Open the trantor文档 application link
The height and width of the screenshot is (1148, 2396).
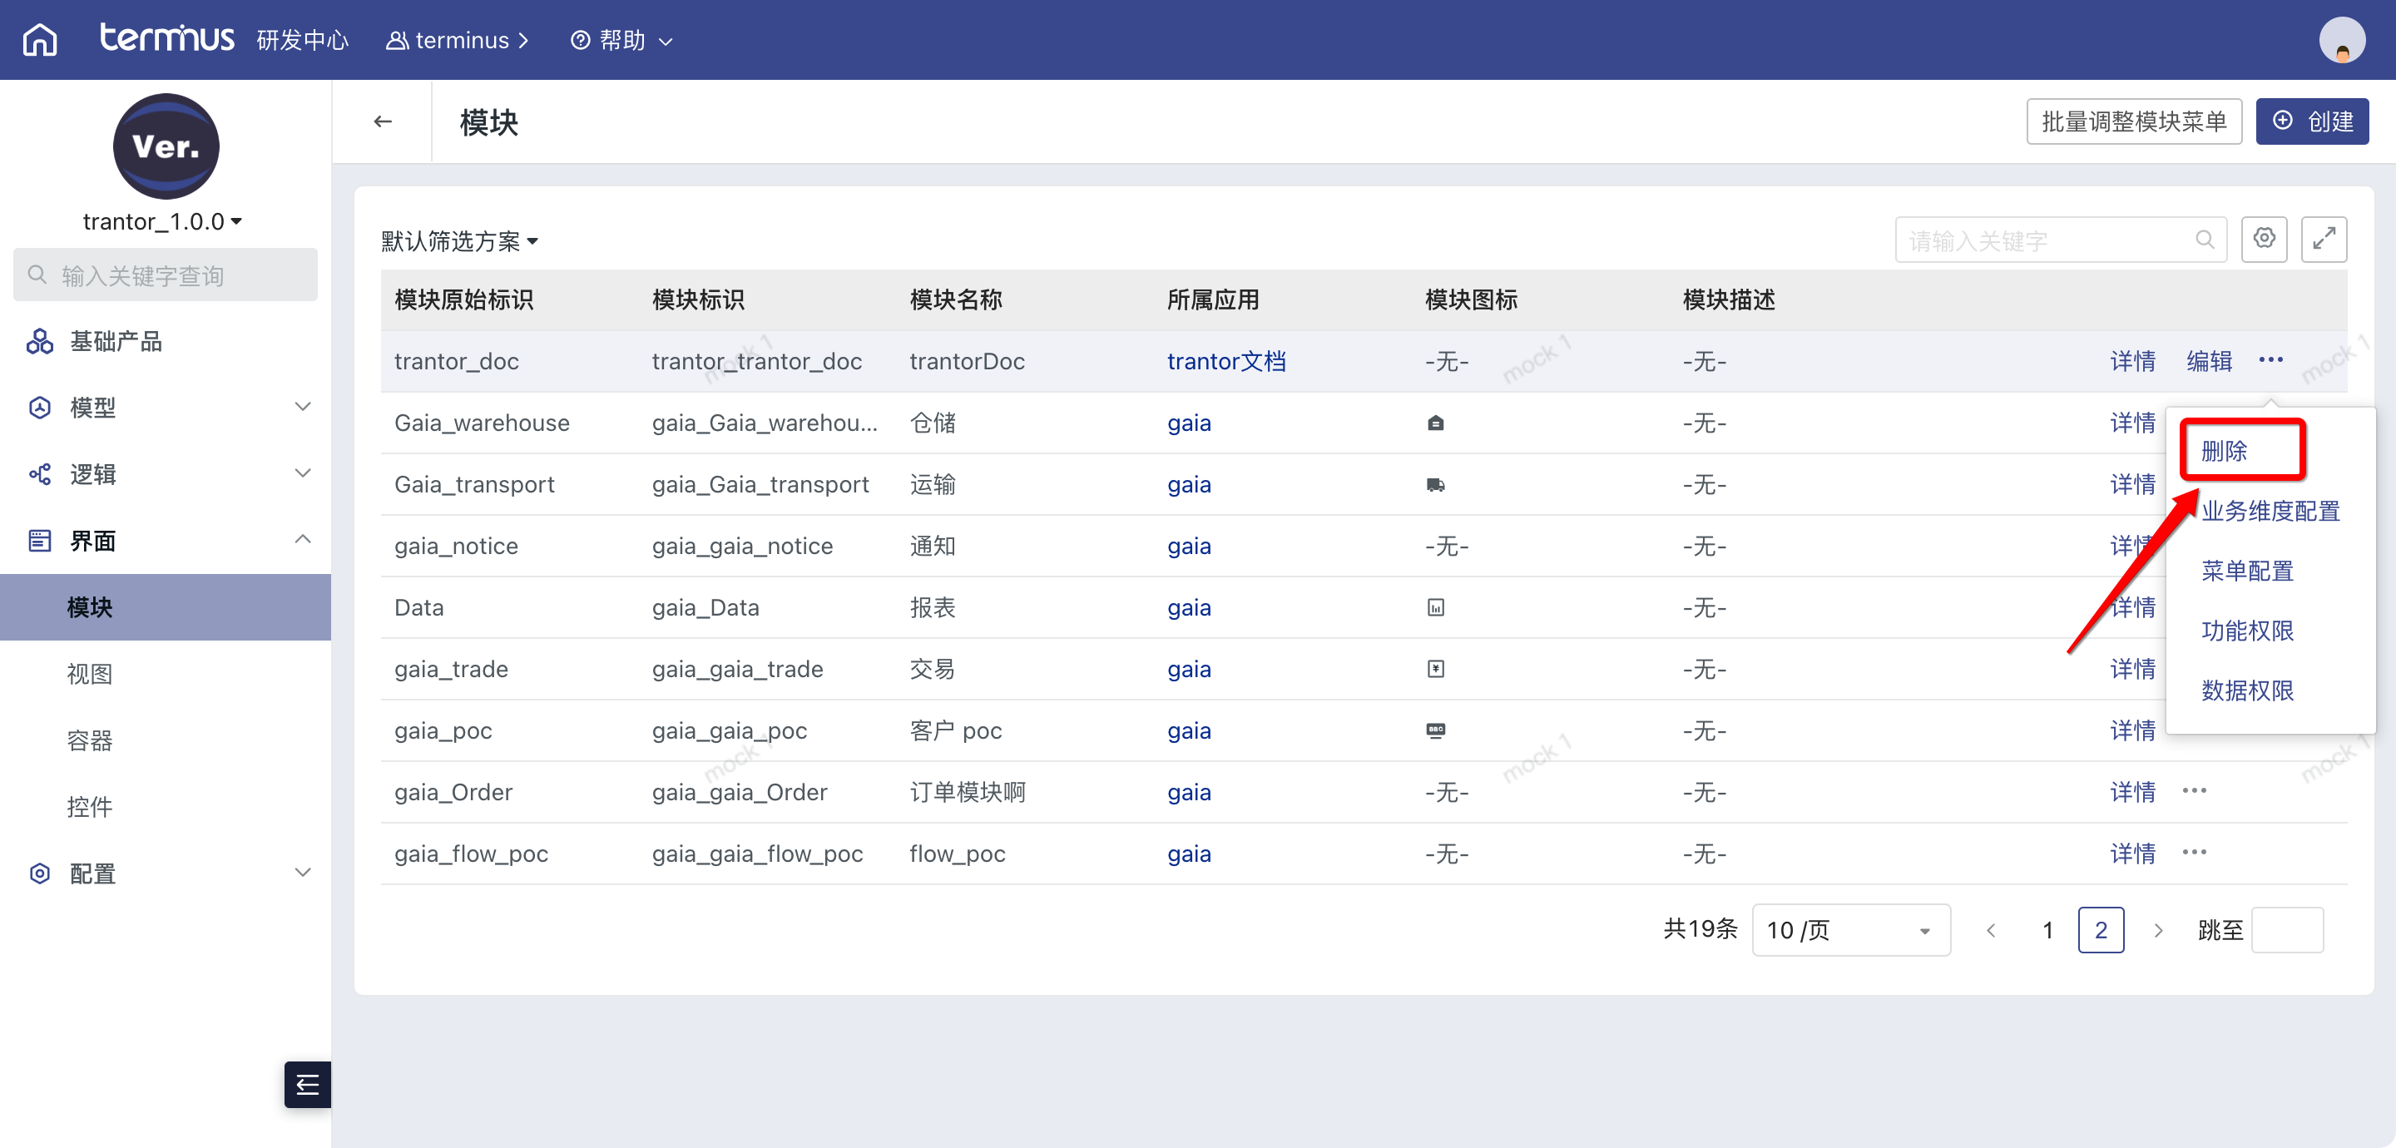pos(1226,361)
